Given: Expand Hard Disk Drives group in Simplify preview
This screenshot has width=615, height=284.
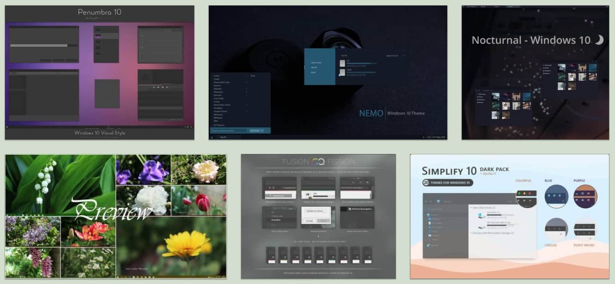Looking at the screenshot, I should pyautogui.click(x=472, y=207).
